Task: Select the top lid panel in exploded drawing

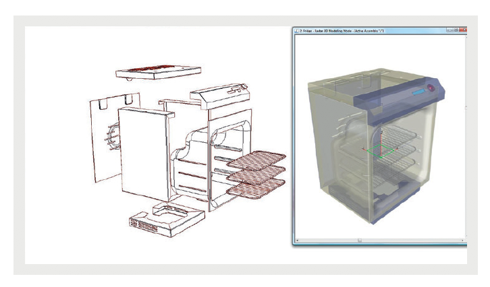Action: (x=158, y=72)
